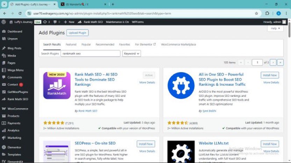Jump to last results page
Viewport: 291px width, 163px height.
280,62
